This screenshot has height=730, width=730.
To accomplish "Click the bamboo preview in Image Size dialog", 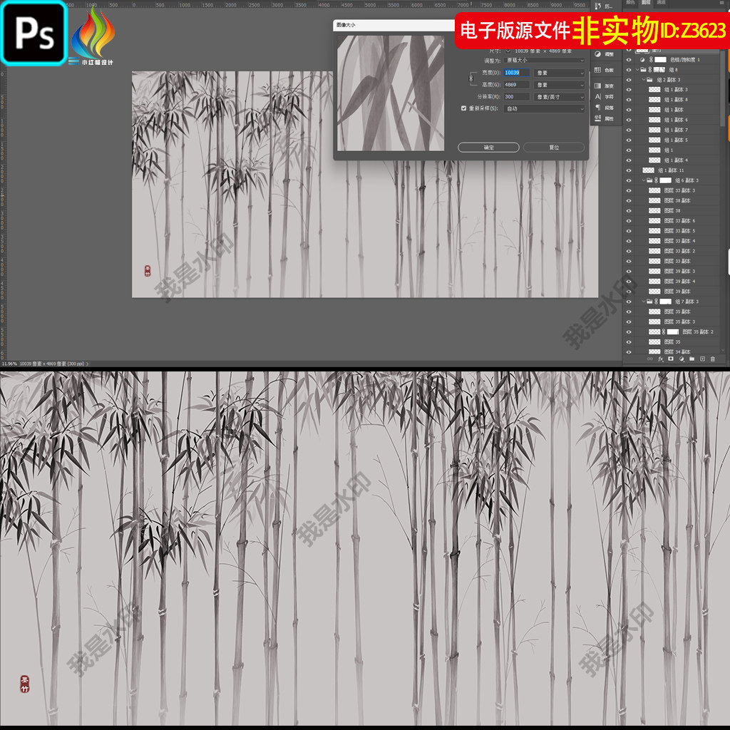I will click(x=391, y=93).
